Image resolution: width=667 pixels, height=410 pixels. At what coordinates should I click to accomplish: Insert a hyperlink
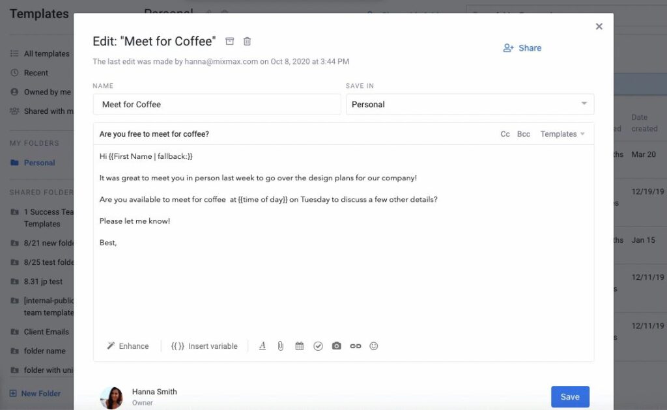[x=356, y=346]
